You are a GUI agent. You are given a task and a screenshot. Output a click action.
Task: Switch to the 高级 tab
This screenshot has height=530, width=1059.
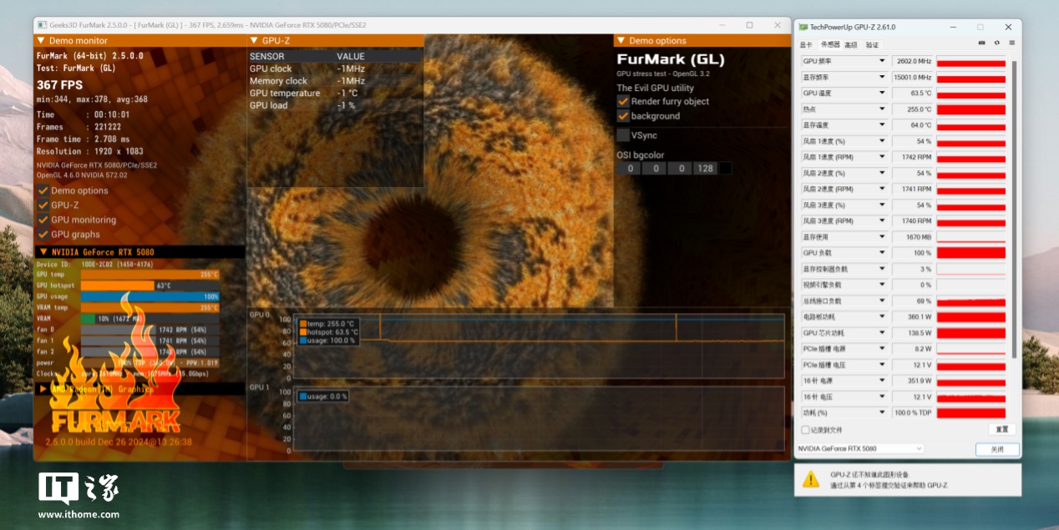coord(850,44)
